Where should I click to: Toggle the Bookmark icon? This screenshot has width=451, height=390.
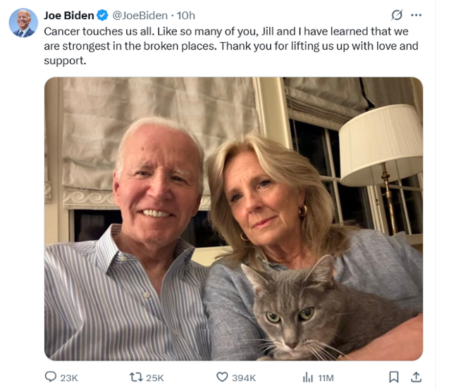[394, 377]
